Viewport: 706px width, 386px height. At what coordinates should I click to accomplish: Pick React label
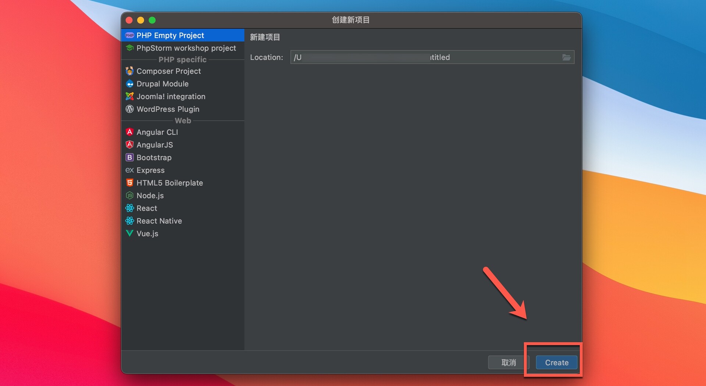[x=147, y=208]
